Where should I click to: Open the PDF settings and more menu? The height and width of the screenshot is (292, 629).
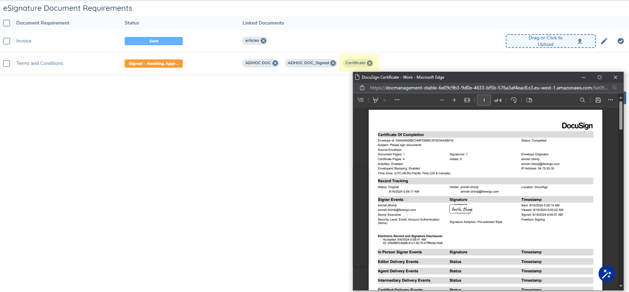point(611,100)
